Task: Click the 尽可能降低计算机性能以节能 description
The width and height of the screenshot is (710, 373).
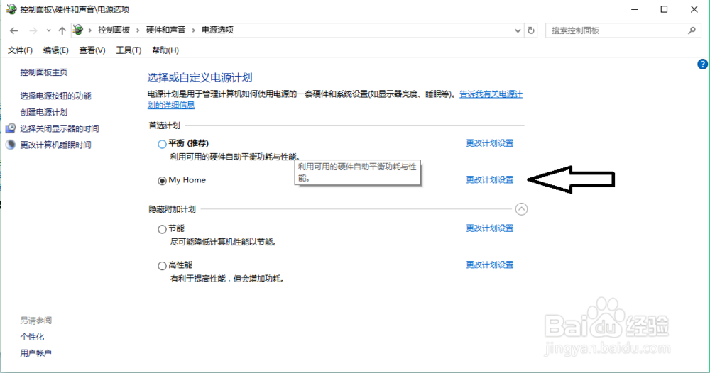Action: (223, 243)
